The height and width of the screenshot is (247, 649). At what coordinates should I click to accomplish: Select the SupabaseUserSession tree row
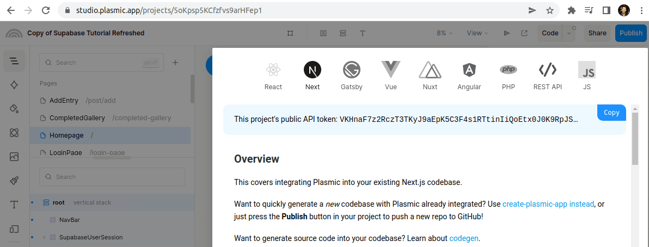point(112,237)
